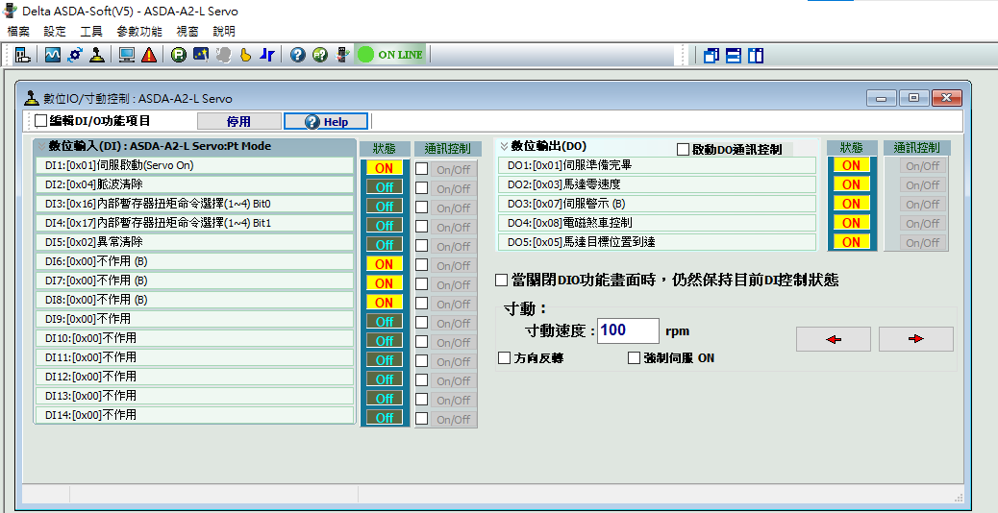This screenshot has width=998, height=513.
Task: Click the red alarm warning triangle icon
Action: [x=149, y=55]
